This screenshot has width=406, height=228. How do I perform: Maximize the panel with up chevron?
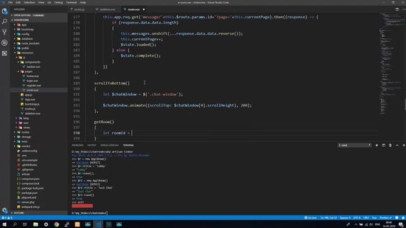[397, 145]
